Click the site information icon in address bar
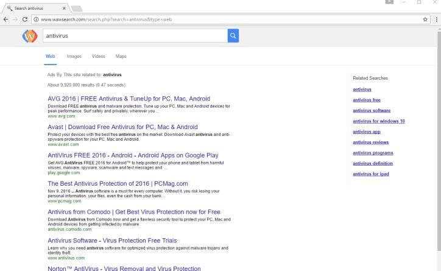The image size is (441, 271). [36, 19]
